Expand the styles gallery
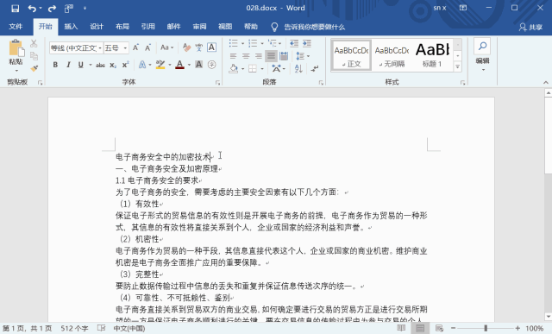552x334 pixels. point(457,66)
